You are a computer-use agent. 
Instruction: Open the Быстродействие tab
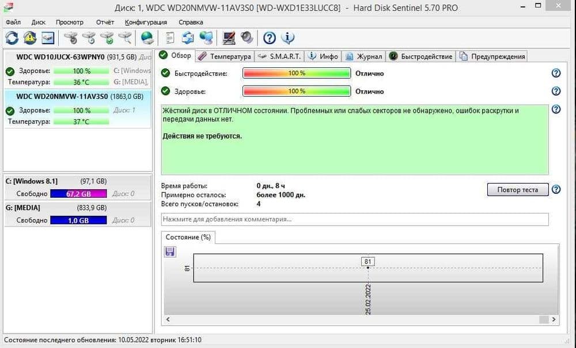420,56
